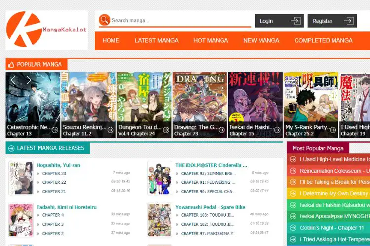Image resolution: width=370 pixels, height=246 pixels.
Task: Open Chapter 102: Toudou Ji... link
Action: 208,224
